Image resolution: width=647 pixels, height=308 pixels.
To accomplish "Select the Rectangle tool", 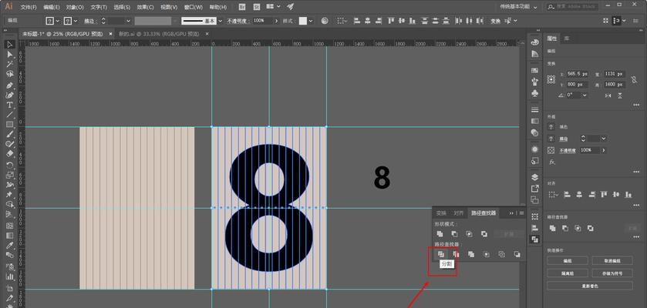I will pos(10,124).
